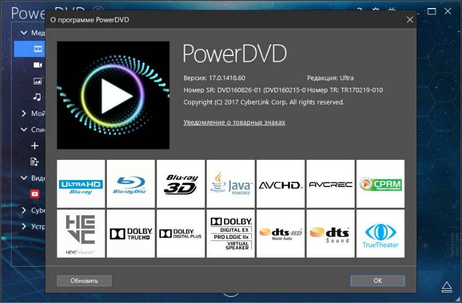Click the eject icon in main window

447,286
